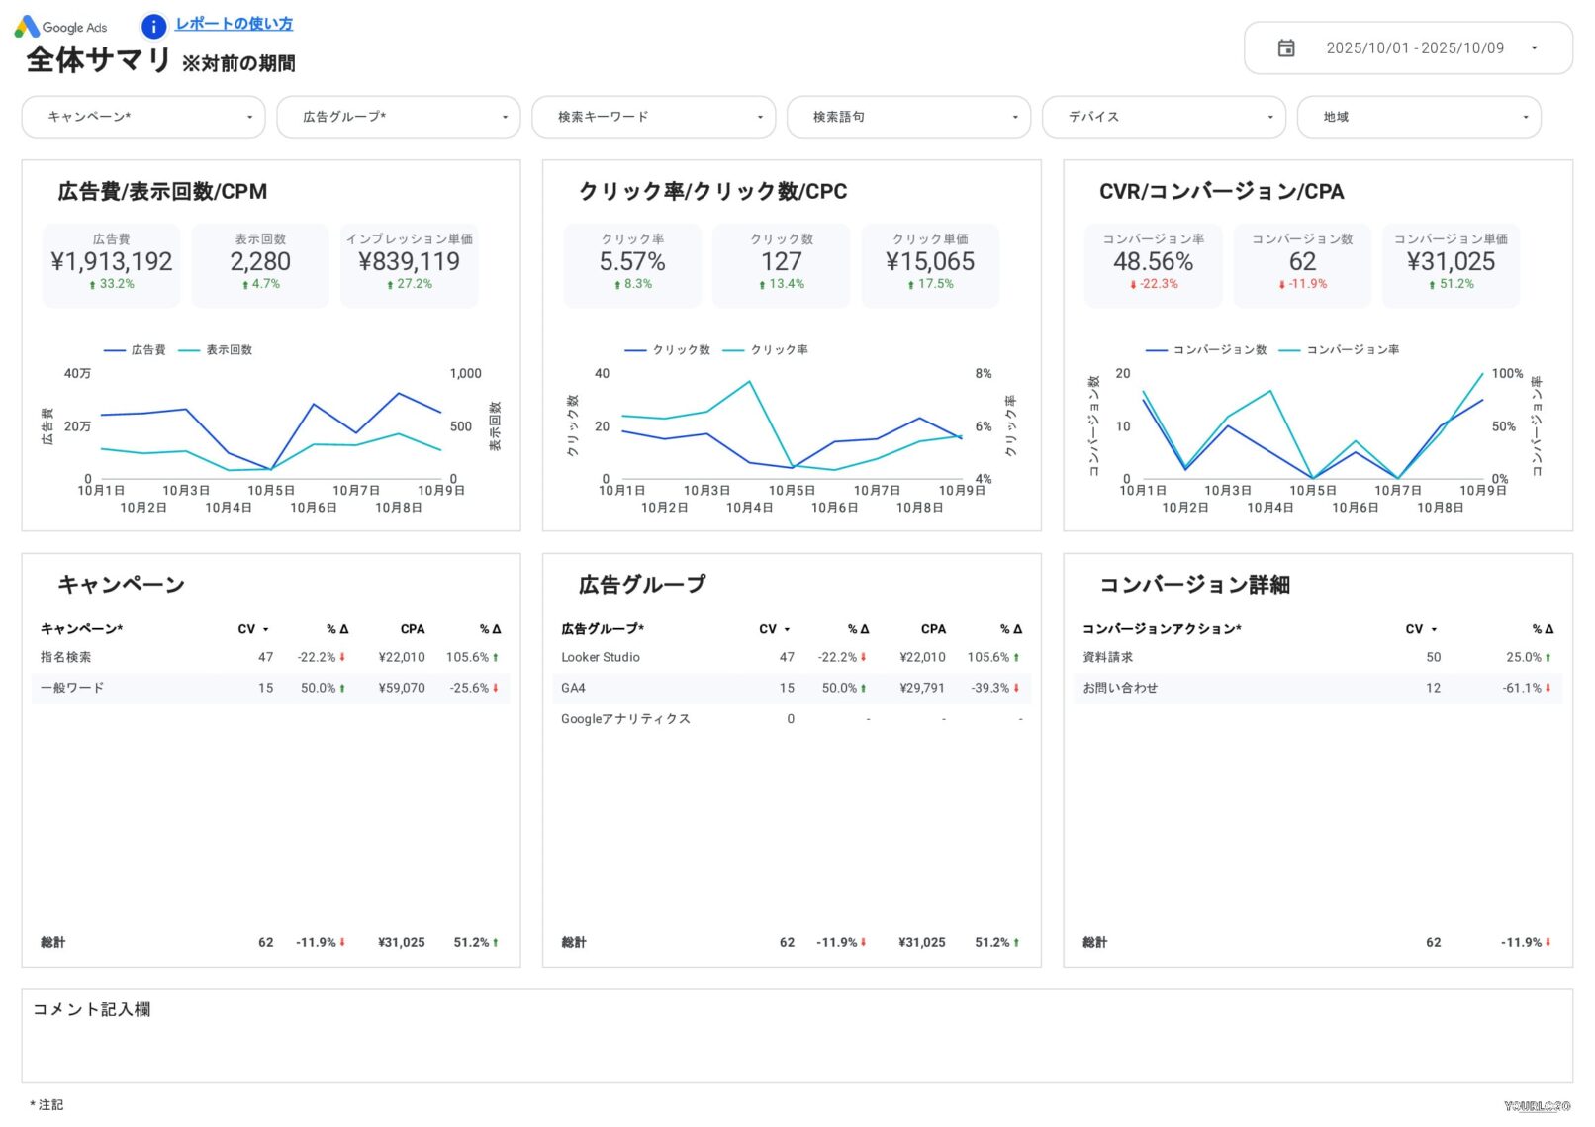
Task: Click the Google Ads logo
Action: point(61,26)
